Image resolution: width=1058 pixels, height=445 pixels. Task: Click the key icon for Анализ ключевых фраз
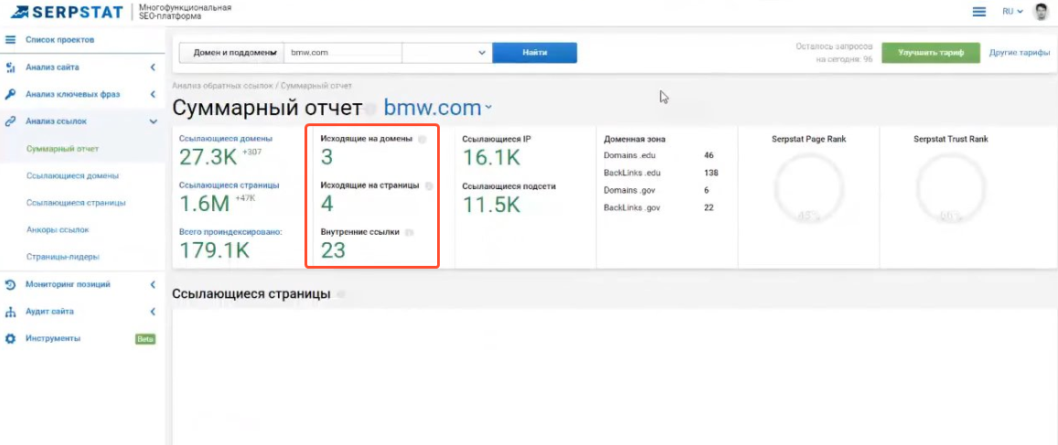(10, 94)
